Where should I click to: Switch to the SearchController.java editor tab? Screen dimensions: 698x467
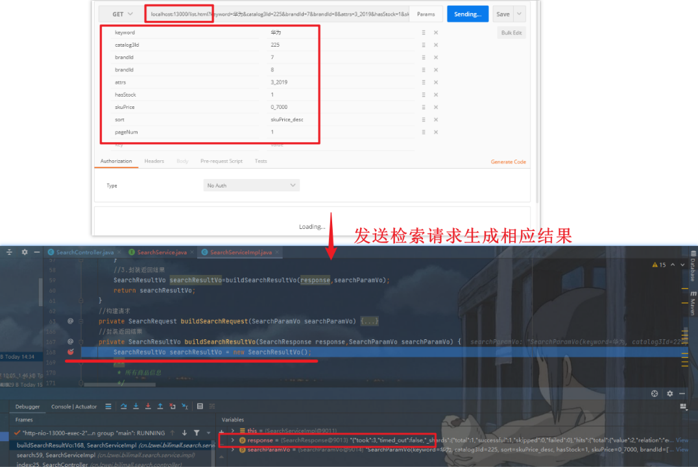coord(84,252)
